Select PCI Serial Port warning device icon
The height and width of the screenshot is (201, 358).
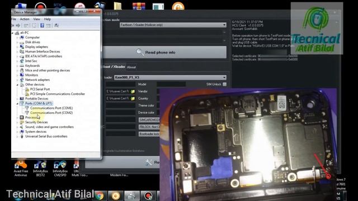click(x=27, y=89)
